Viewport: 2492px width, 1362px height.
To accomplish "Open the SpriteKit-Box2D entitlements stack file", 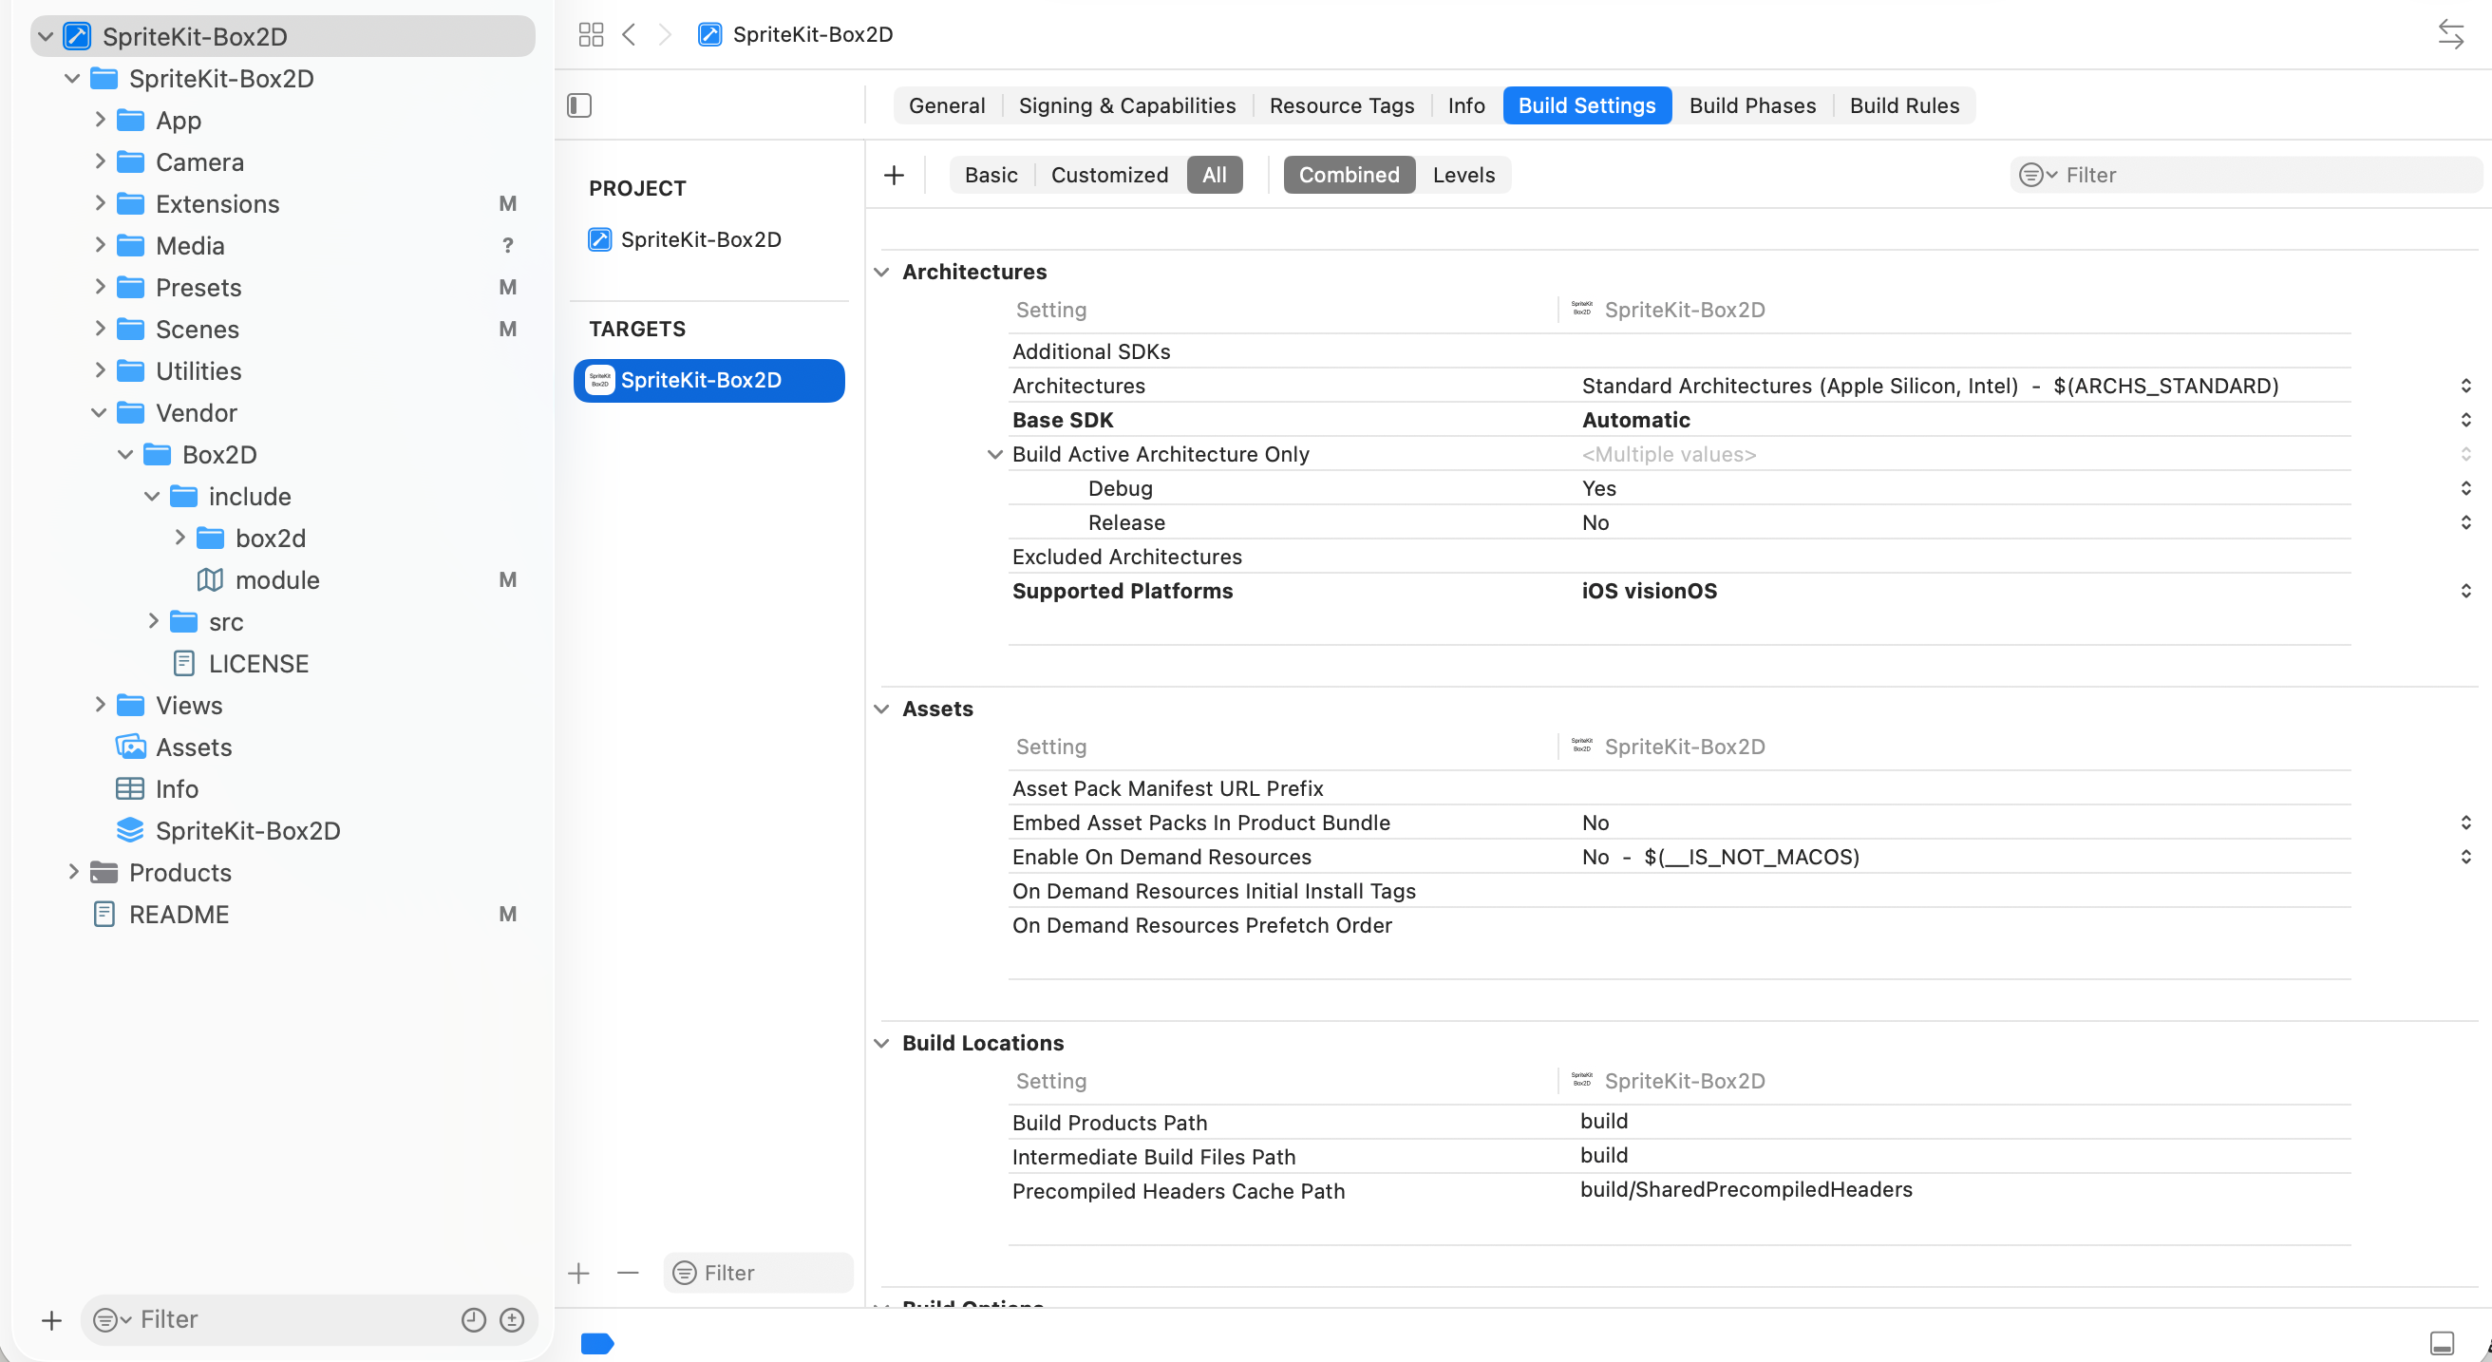I will pyautogui.click(x=248, y=831).
